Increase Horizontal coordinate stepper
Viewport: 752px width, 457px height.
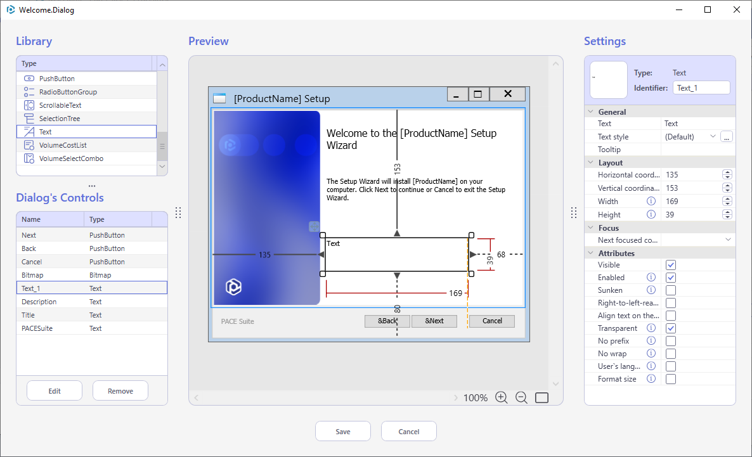pos(727,172)
